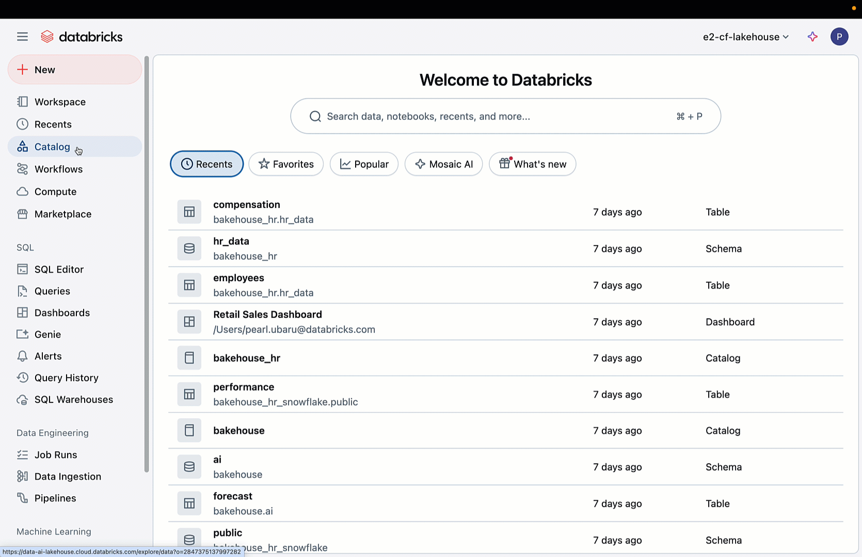862x557 pixels.
Task: Open SQL Warehouses page
Action: point(73,400)
